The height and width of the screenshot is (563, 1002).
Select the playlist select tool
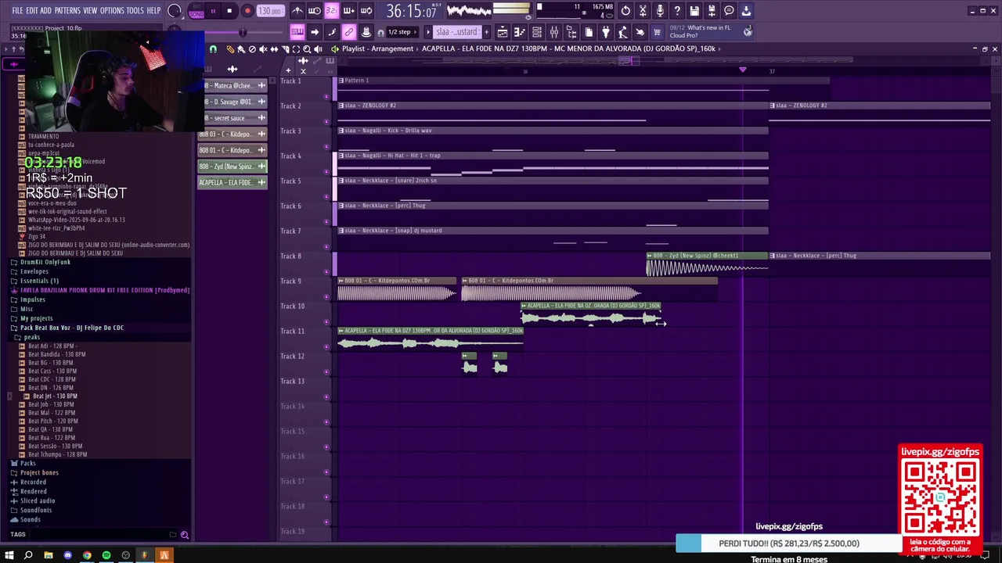(x=296, y=49)
